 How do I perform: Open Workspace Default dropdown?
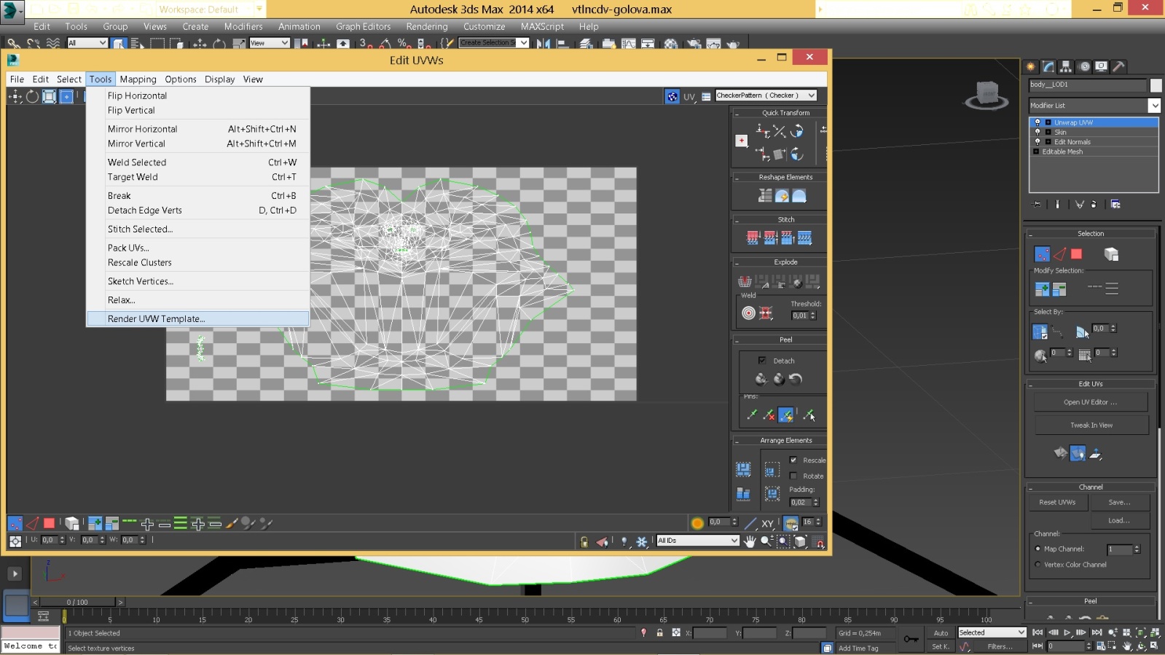[211, 9]
